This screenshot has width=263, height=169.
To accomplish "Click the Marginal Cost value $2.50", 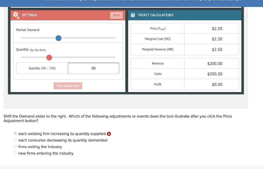I will click(x=217, y=39).
